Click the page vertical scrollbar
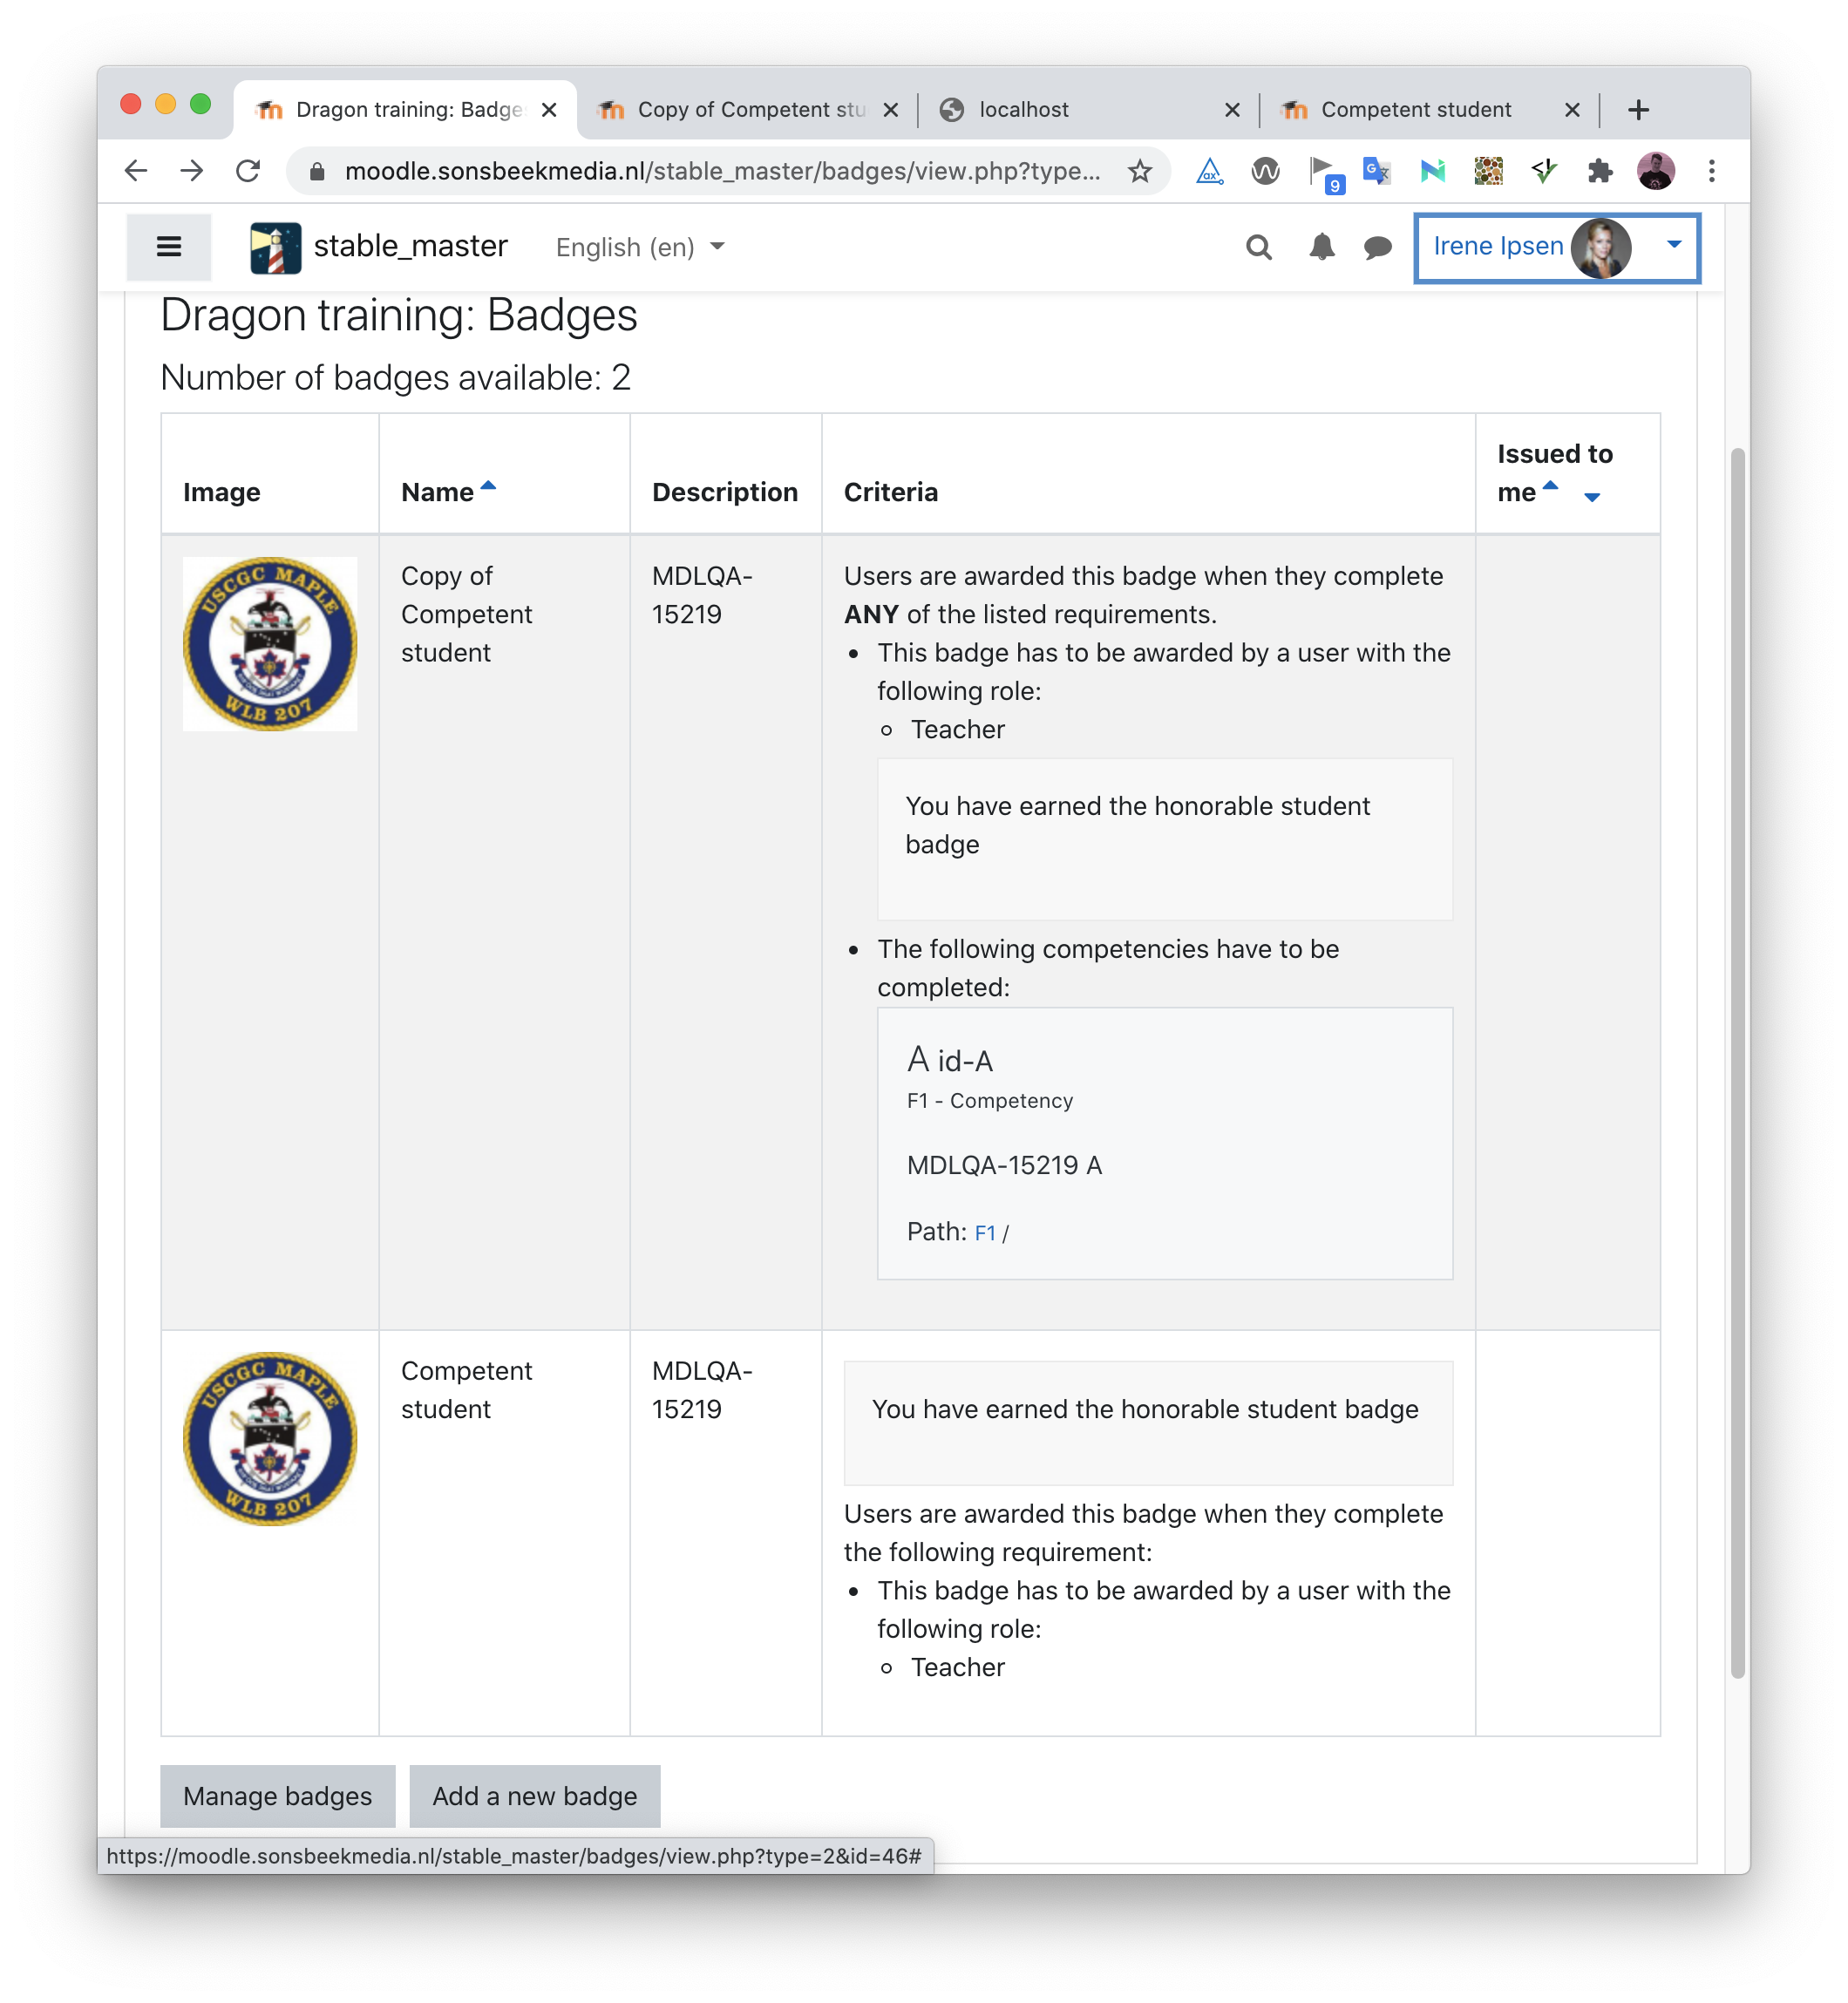Viewport: 1848px width, 2003px height. point(1738,1064)
